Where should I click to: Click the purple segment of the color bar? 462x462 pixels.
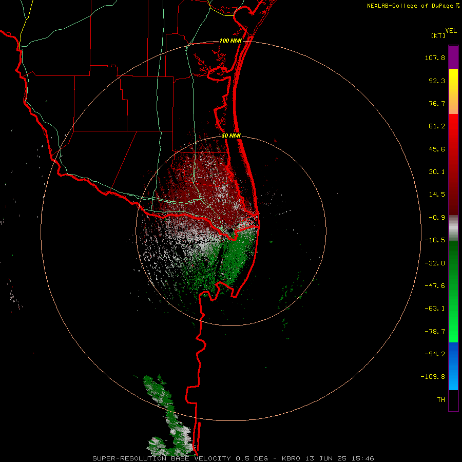pos(453,57)
